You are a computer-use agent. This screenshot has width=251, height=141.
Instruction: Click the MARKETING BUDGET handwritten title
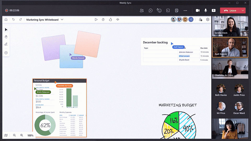[178, 105]
